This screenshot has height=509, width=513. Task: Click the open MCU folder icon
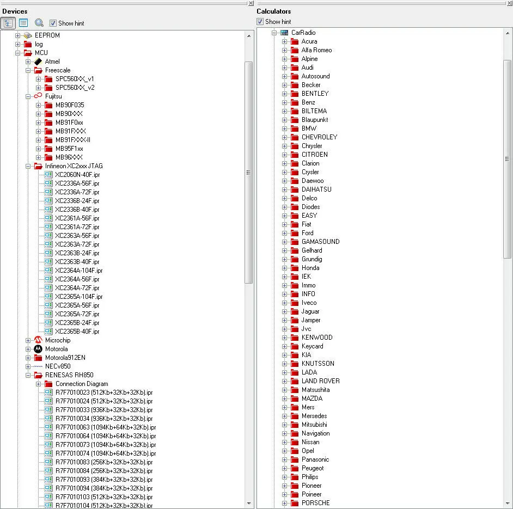(28, 53)
